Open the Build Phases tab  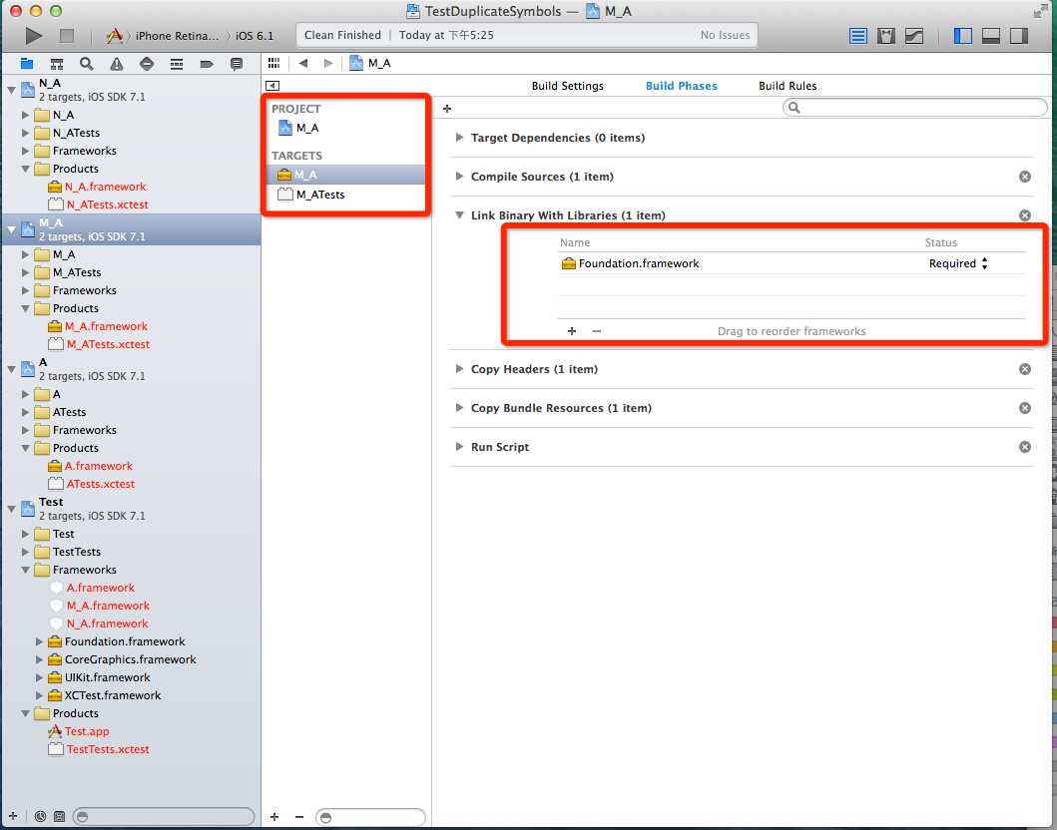pyautogui.click(x=681, y=86)
